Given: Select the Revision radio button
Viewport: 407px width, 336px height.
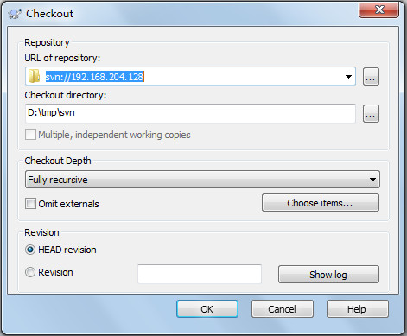Looking at the screenshot, I should point(30,272).
